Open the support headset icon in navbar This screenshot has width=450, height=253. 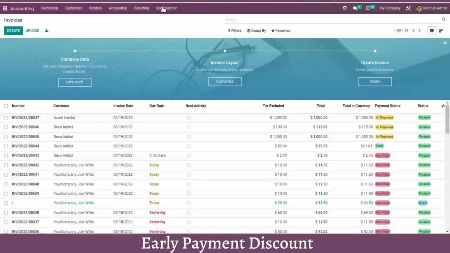pyautogui.click(x=345, y=8)
